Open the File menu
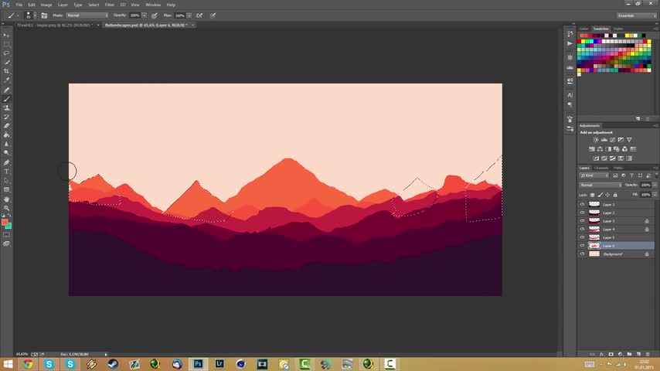This screenshot has height=371, width=660. 19,5
